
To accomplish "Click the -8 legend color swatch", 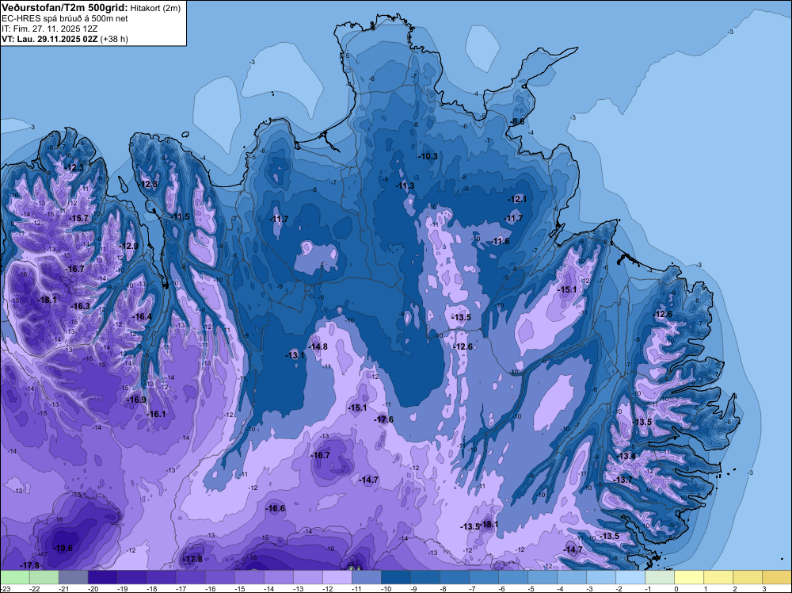I will [454, 577].
